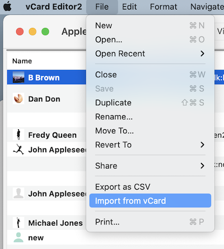Expand the Open Recent submenu
The height and width of the screenshot is (249, 224).
click(x=150, y=54)
